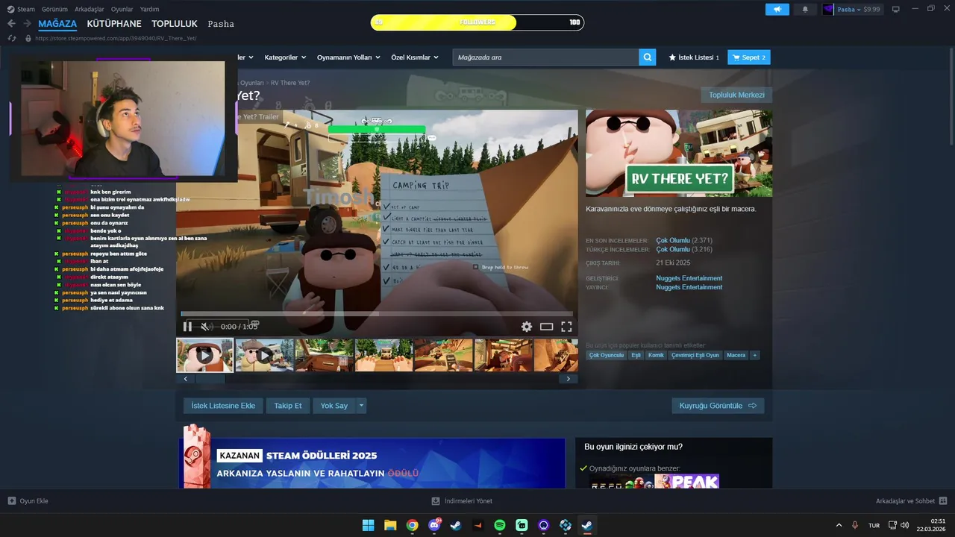Click the Çok Olumlu recent reviews link

(673, 240)
